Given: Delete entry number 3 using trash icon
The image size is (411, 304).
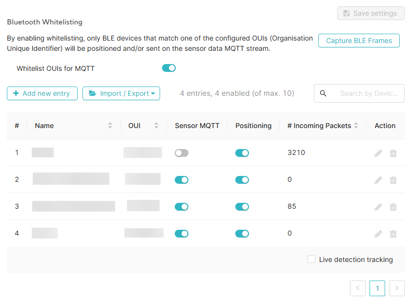Looking at the screenshot, I should [393, 207].
